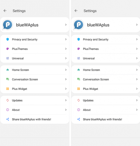Open the About entry in the left panel
This screenshot has width=140, height=146.
pyautogui.click(x=35, y=110)
